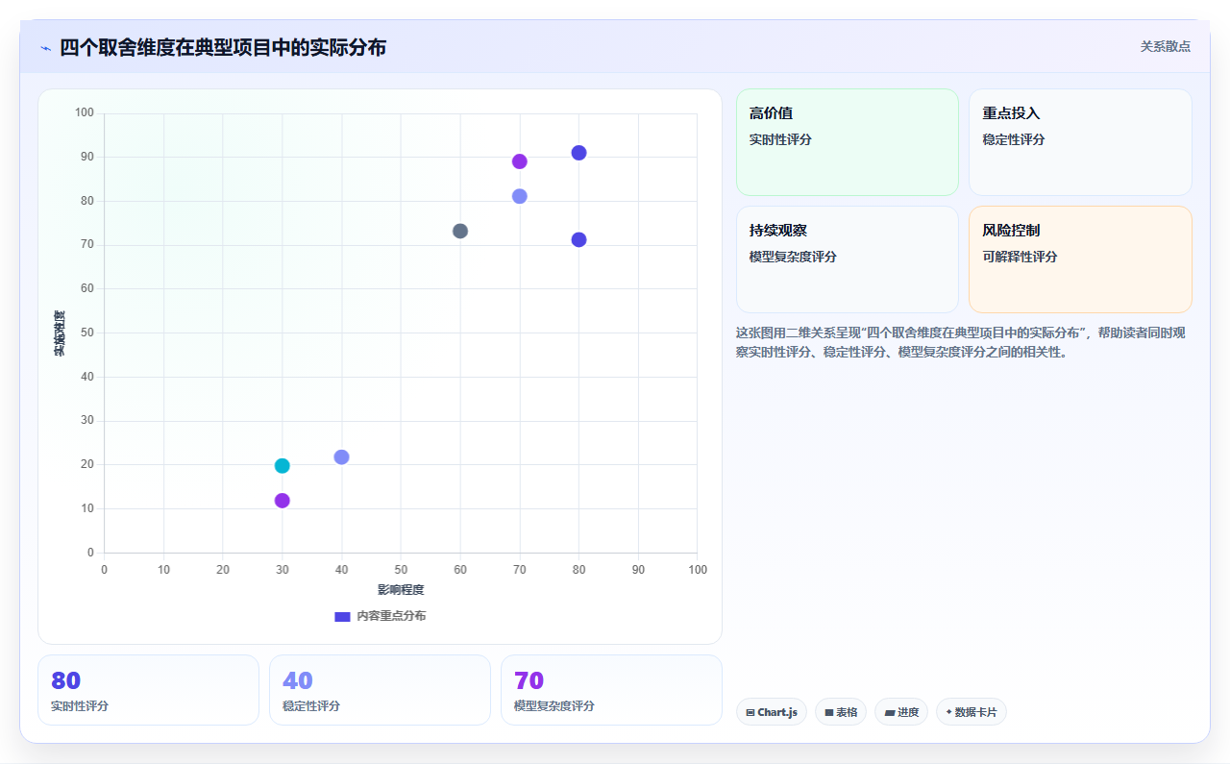Click the cyan scatter data point
The height and width of the screenshot is (764, 1230).
[282, 466]
